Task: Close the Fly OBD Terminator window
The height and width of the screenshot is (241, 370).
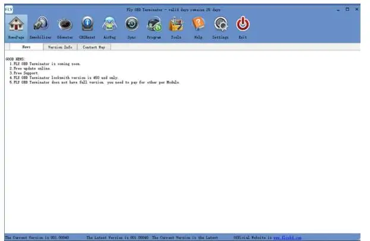Action: (357, 10)
